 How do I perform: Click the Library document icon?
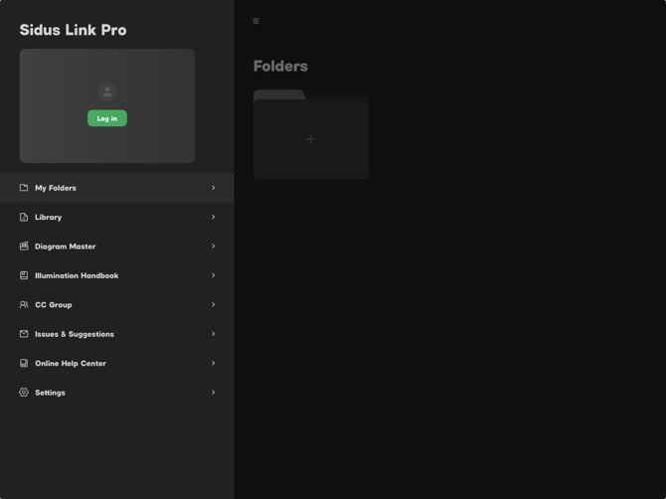click(24, 217)
